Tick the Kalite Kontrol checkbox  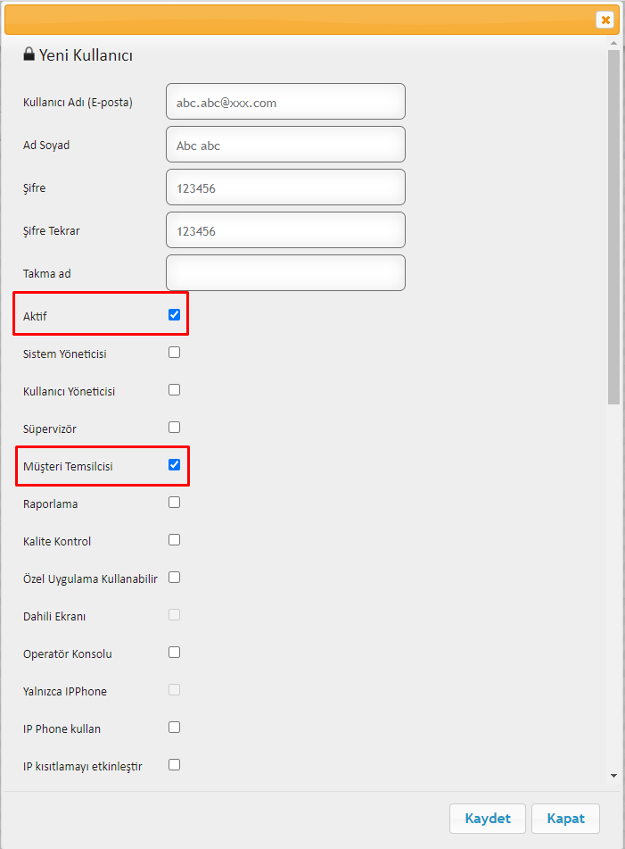174,540
